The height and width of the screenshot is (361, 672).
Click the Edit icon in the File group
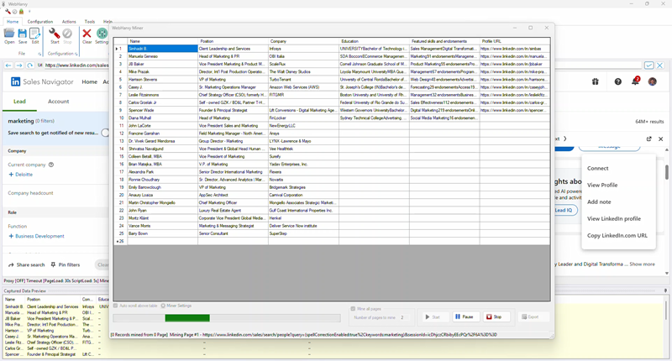[x=35, y=34]
